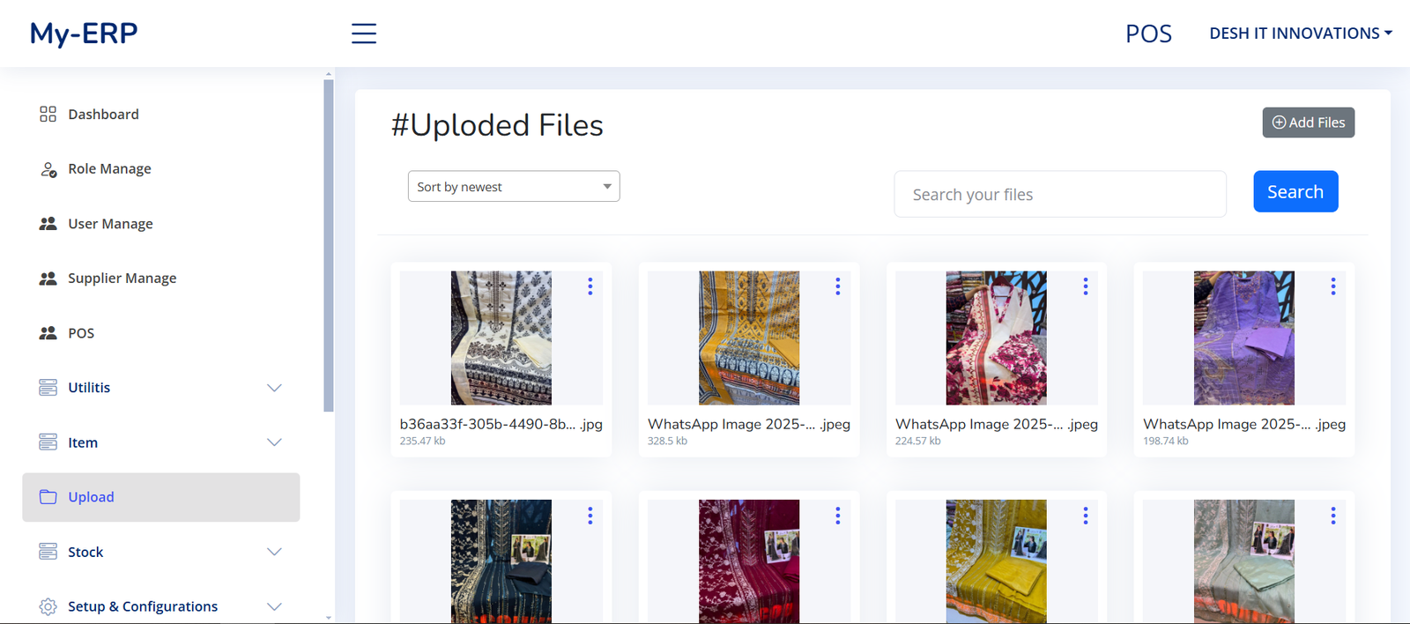This screenshot has height=624, width=1410.
Task: Click the Add Files button
Action: point(1308,123)
